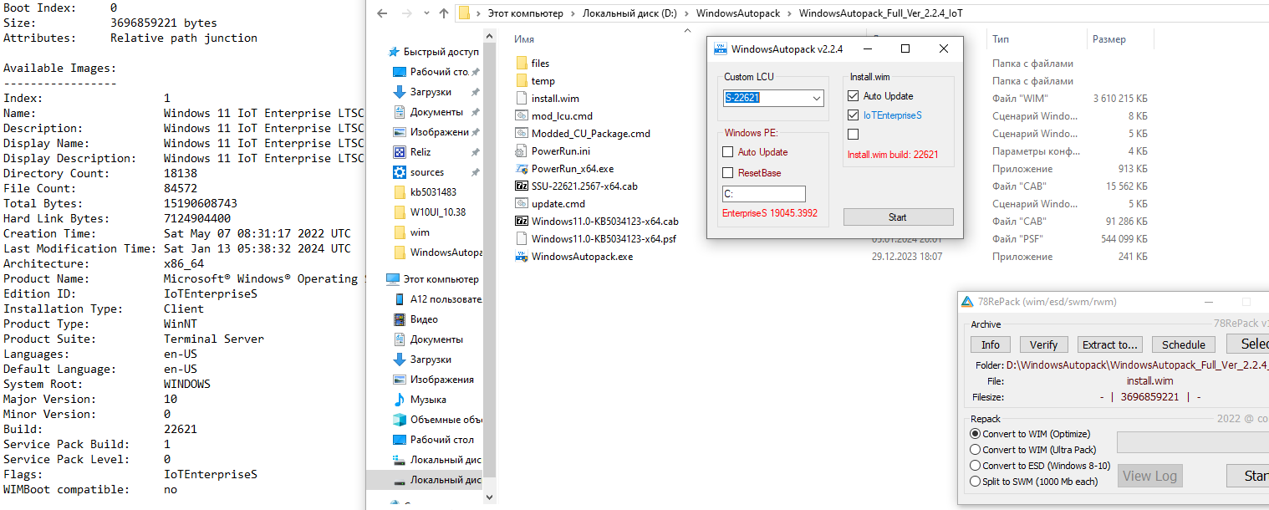Select the SSU-22621.2567-x64.cab archive icon

pos(522,186)
